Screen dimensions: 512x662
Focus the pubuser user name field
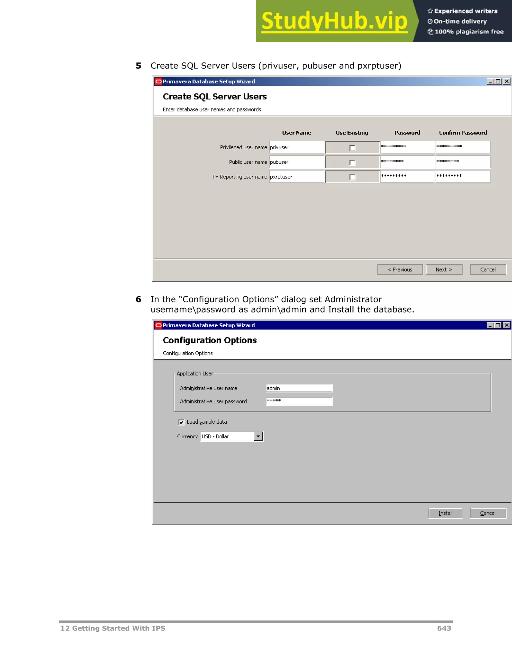[x=297, y=162]
